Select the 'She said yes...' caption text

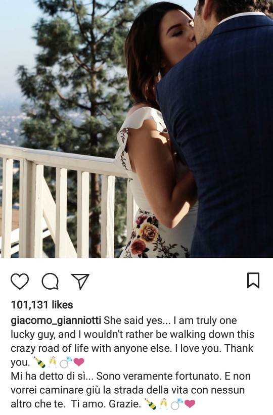click(x=133, y=320)
